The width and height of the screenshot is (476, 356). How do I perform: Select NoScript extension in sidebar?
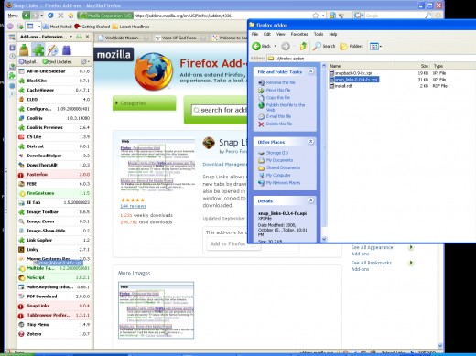(54, 277)
